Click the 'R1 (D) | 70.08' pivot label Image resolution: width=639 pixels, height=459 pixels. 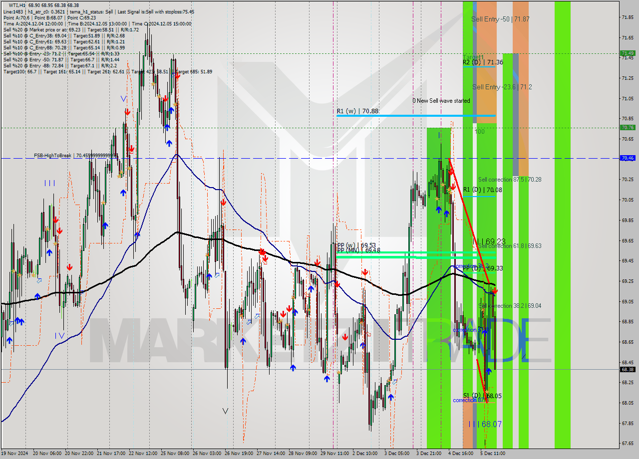pos(483,190)
